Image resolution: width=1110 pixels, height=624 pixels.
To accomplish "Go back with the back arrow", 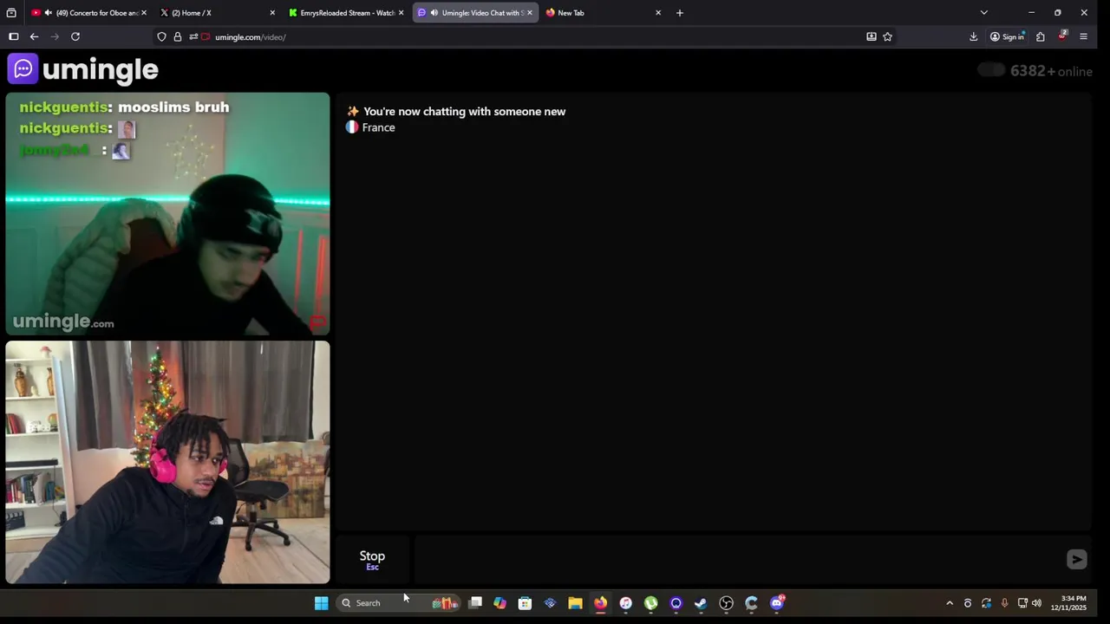I will pyautogui.click(x=34, y=36).
